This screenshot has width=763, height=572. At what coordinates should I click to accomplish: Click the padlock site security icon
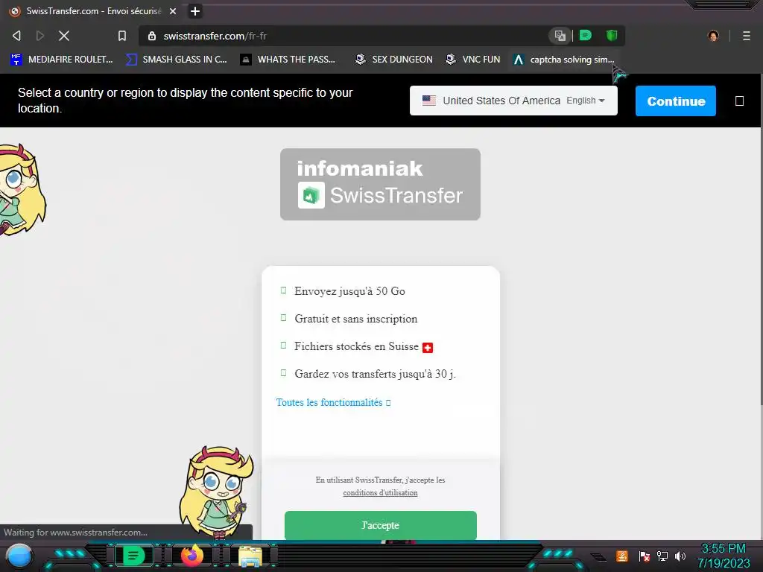[x=152, y=36]
